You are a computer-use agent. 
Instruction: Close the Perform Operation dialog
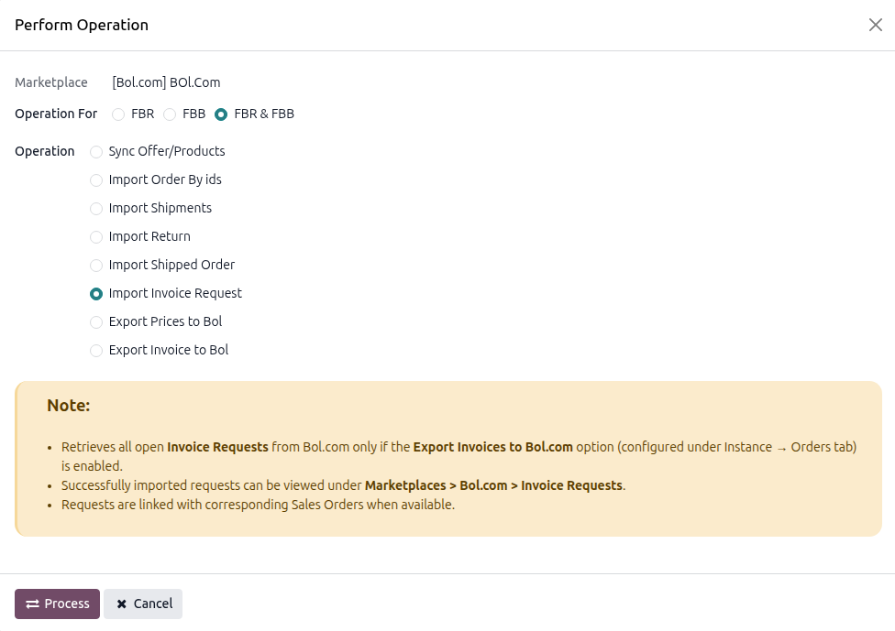[x=875, y=25]
